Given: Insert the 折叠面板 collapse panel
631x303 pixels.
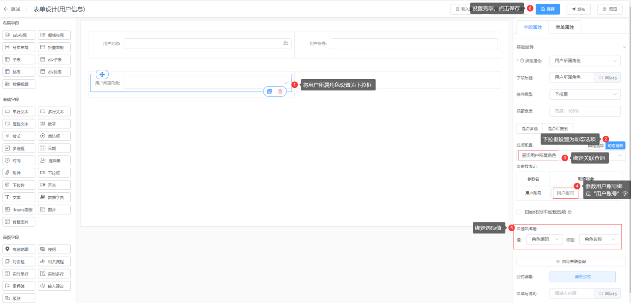Looking at the screenshot, I should point(54,47).
